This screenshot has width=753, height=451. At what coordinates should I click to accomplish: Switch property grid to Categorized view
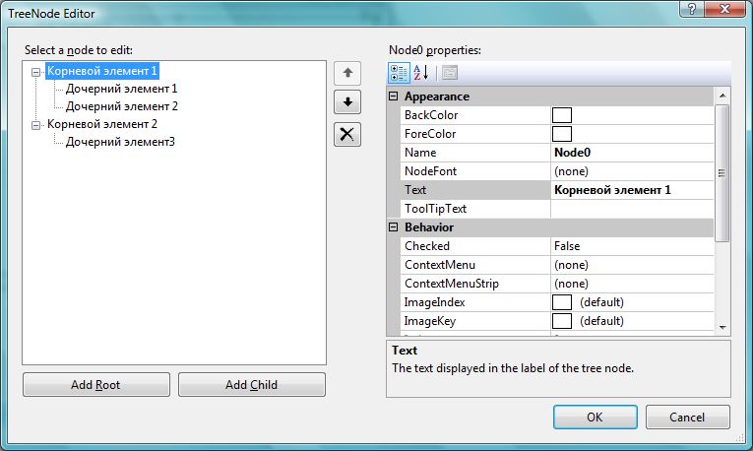coord(399,72)
